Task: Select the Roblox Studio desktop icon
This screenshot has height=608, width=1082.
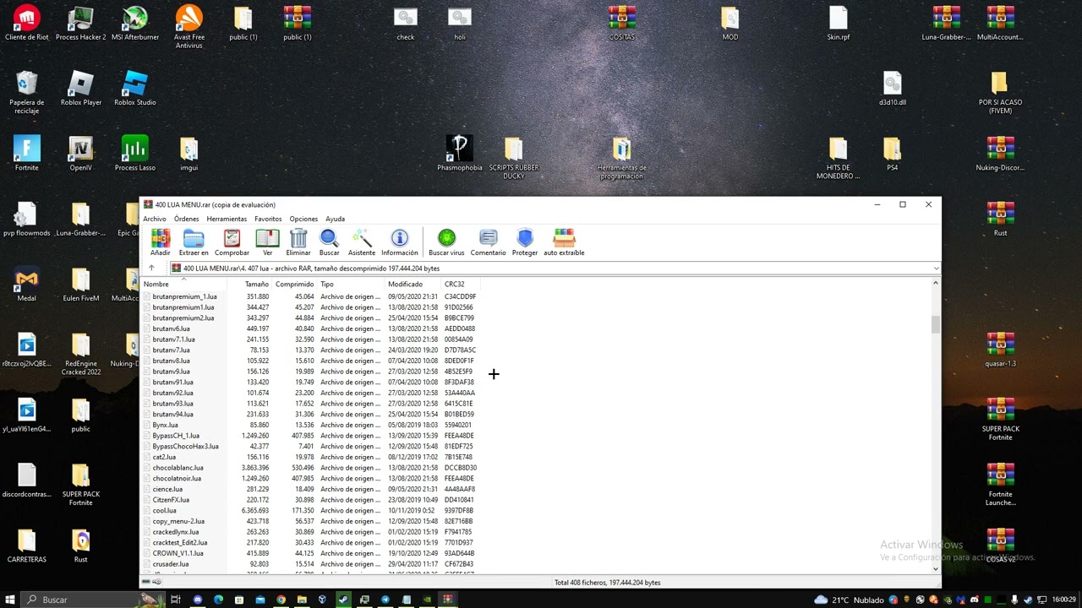Action: [135, 89]
